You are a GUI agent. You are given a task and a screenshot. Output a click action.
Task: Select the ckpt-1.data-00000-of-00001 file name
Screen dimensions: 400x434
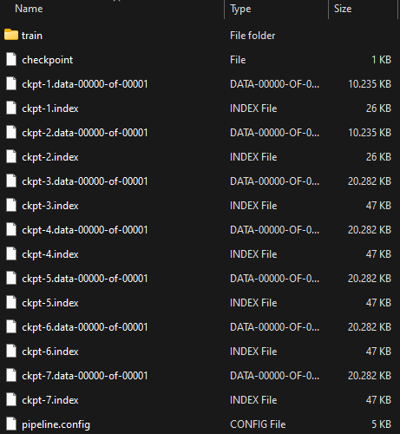[x=85, y=84]
